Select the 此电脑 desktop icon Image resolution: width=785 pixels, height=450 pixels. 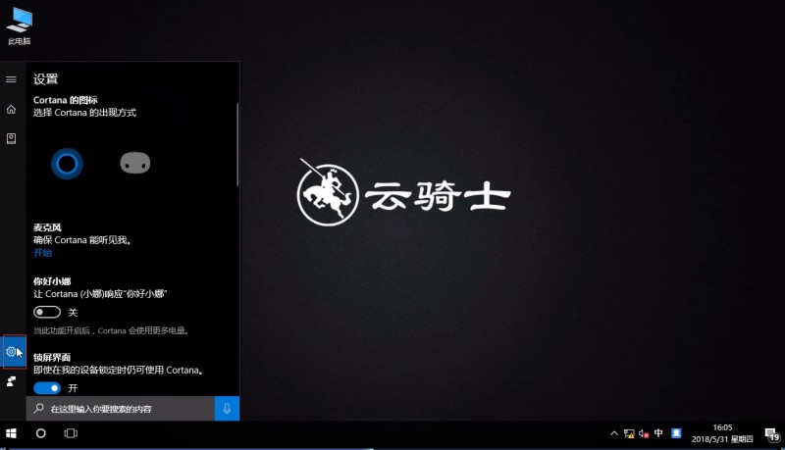(x=19, y=26)
